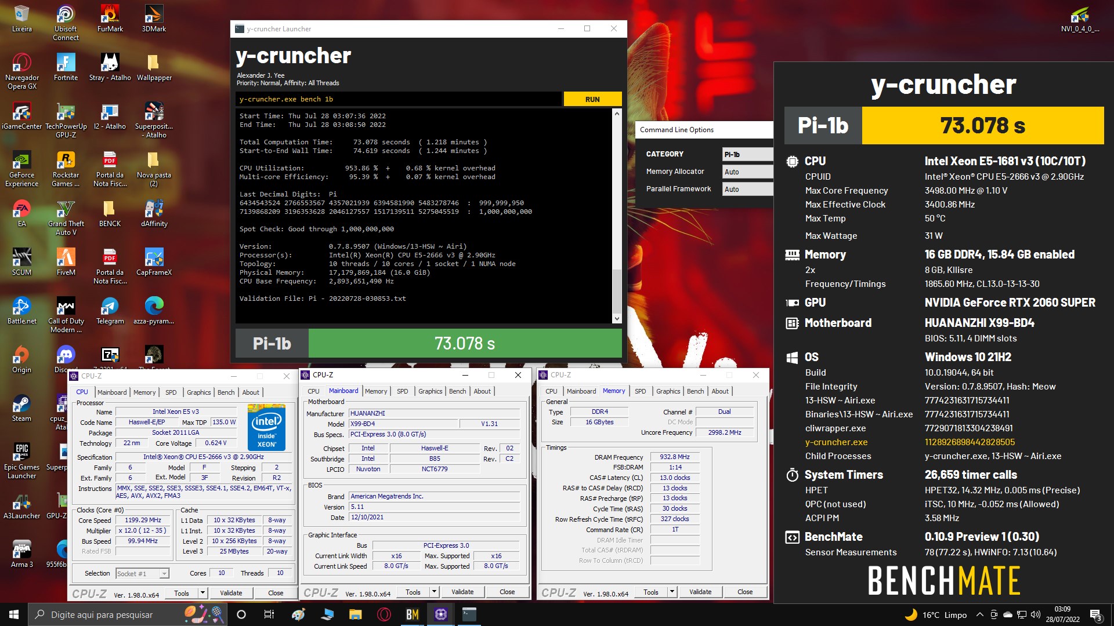Open Grand Theft Auto V shortcut
The image size is (1114, 626).
[66, 217]
